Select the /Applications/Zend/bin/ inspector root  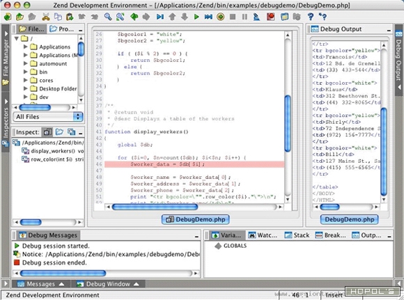click(x=49, y=143)
